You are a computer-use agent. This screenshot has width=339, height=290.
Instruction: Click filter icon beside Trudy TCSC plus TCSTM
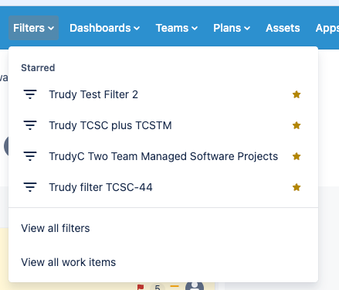tap(30, 125)
